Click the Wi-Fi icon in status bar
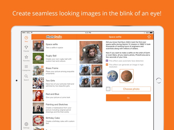 [32, 33]
